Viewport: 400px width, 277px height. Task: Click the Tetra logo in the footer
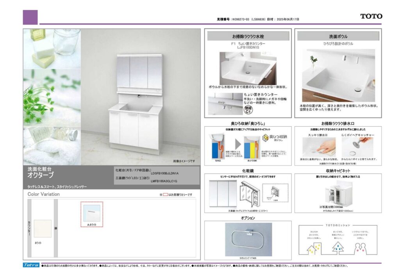point(31,265)
